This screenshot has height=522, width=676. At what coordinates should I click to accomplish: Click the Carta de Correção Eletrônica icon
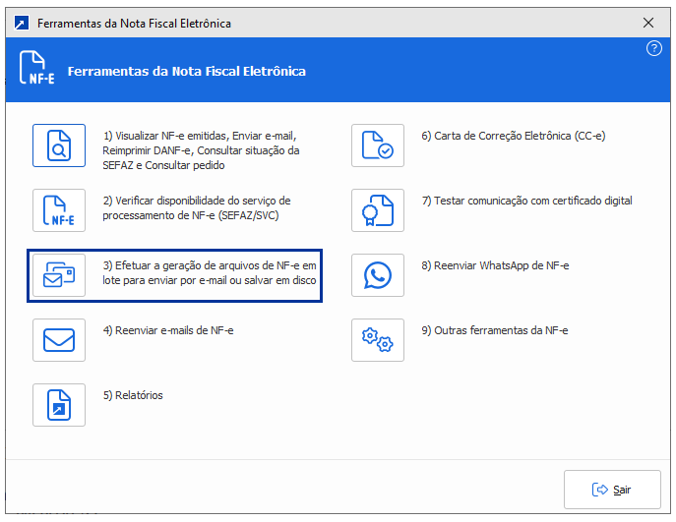(378, 145)
